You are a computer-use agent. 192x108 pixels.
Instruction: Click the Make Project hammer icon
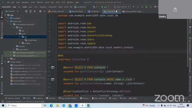click(x=94, y=7)
